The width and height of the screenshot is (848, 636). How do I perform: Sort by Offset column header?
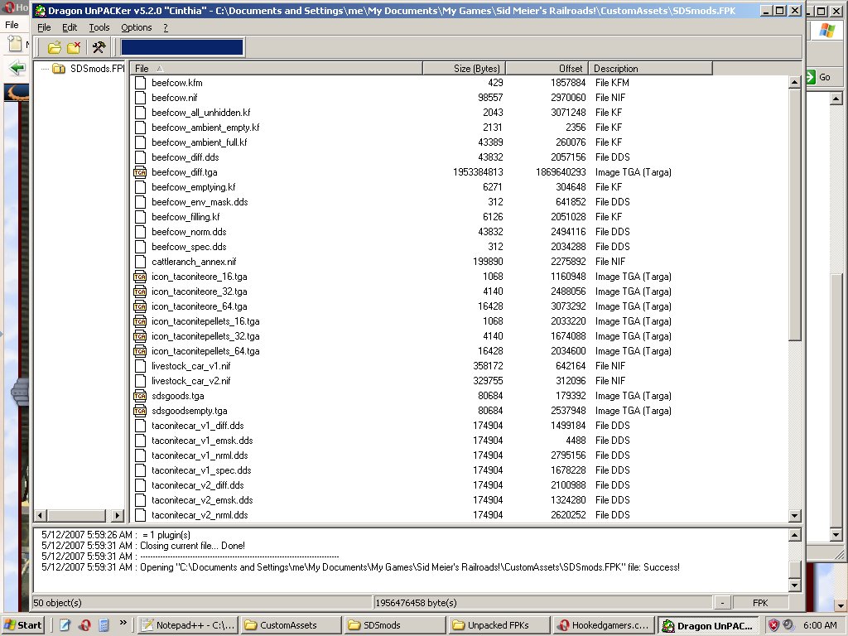547,69
